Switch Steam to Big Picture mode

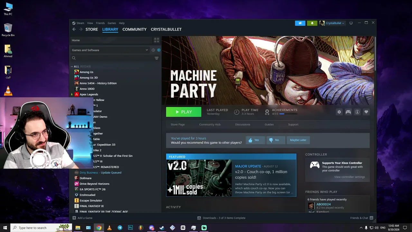(x=351, y=23)
